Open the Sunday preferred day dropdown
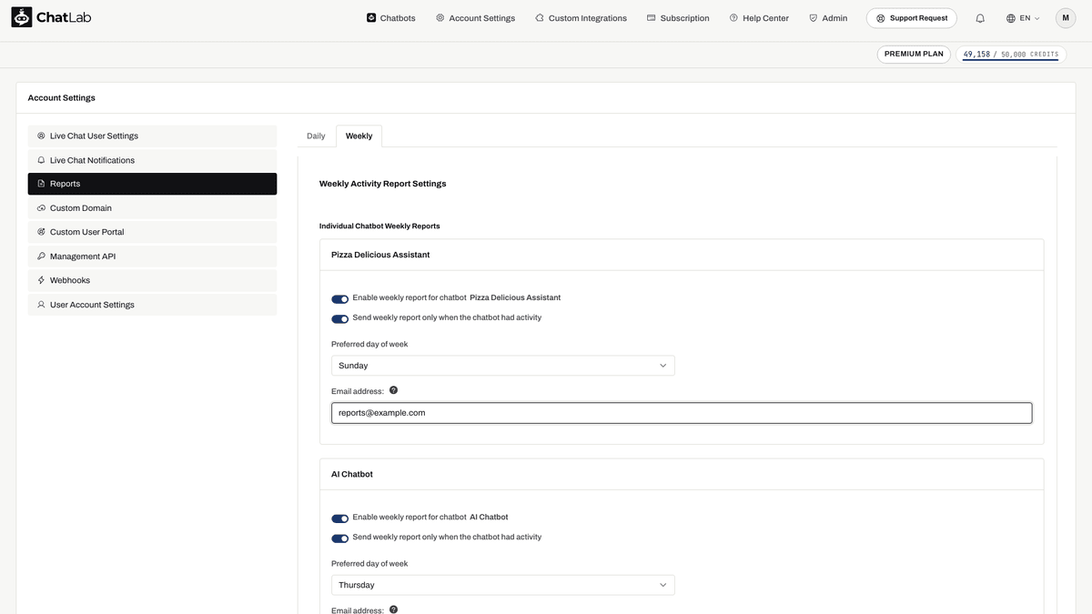This screenshot has height=614, width=1092. 503,366
